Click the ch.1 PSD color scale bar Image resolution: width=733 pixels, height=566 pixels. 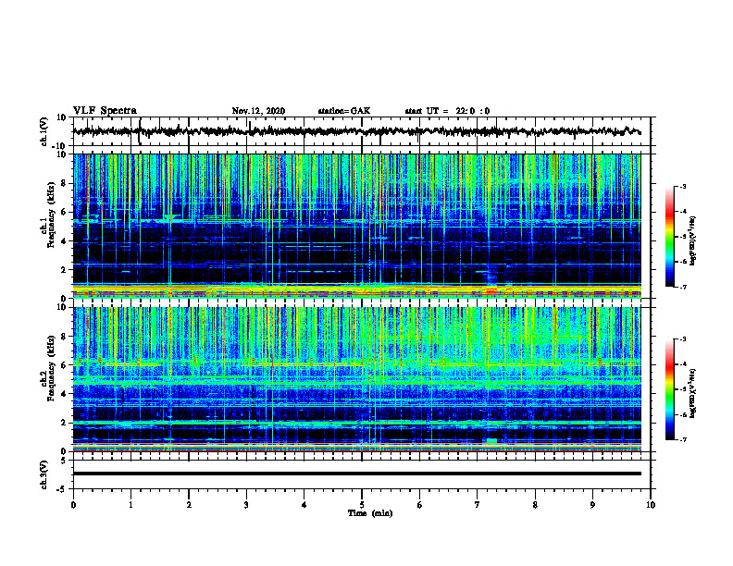click(x=669, y=237)
